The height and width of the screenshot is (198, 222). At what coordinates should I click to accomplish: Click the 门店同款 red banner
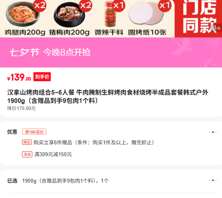coord(198,19)
